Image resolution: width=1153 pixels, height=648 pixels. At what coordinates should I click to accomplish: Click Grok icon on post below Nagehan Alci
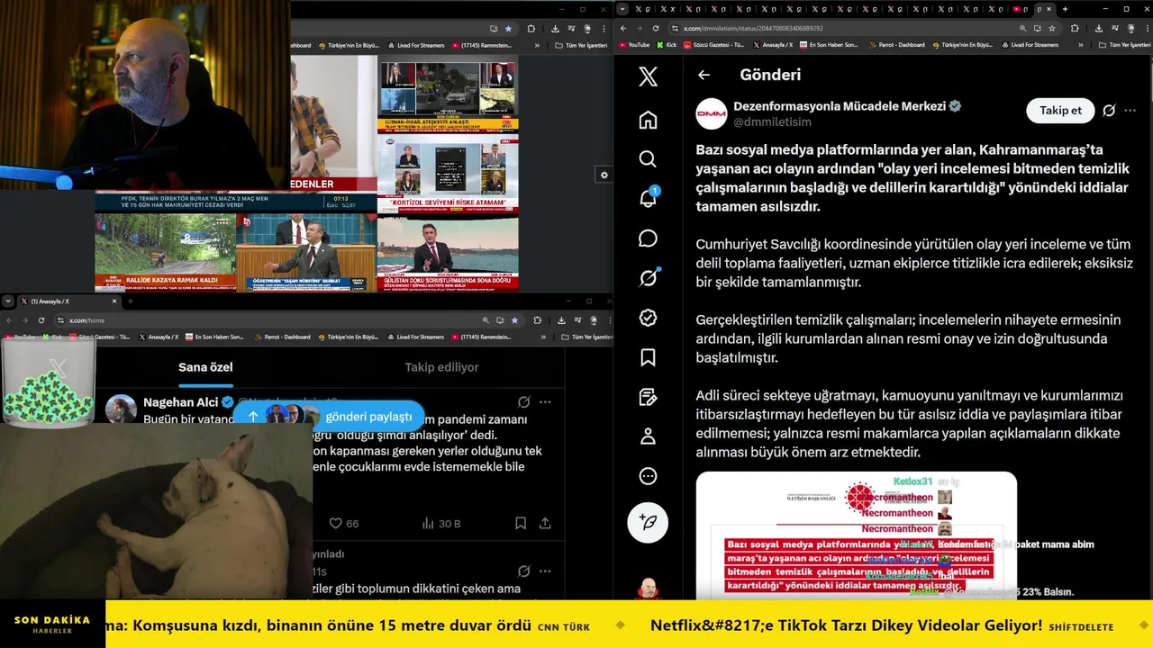pyautogui.click(x=523, y=571)
